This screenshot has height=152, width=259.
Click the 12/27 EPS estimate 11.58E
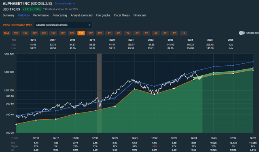(x=253, y=143)
